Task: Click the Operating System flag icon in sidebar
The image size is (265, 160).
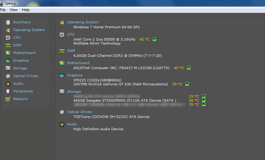Action: pyautogui.click(x=8, y=30)
